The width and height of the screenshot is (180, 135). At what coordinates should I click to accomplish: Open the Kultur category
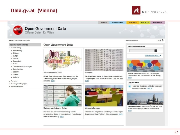15,64
